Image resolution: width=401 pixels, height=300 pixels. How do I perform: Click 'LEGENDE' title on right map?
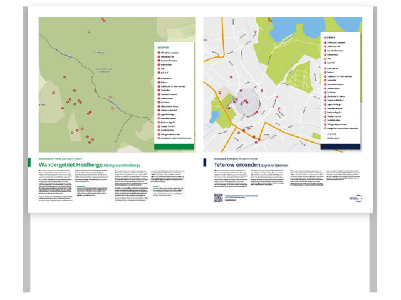point(330,37)
